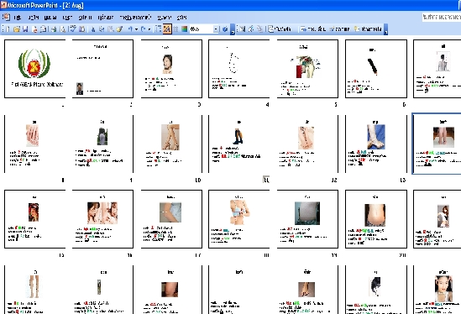Screen dimensions: 461x314
Task: Open Help with the question mark icon
Action: point(225,29)
